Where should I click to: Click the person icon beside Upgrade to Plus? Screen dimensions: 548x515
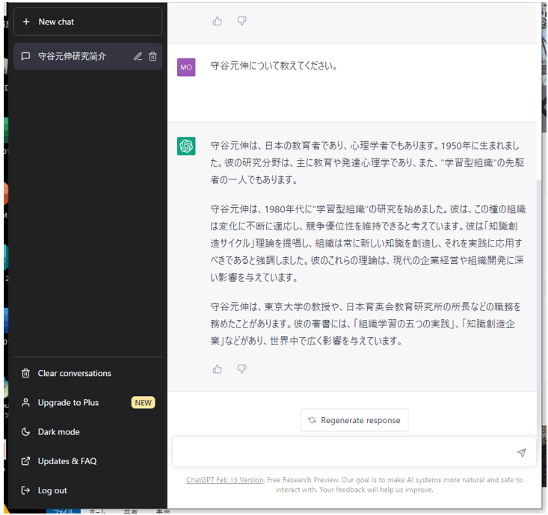26,402
